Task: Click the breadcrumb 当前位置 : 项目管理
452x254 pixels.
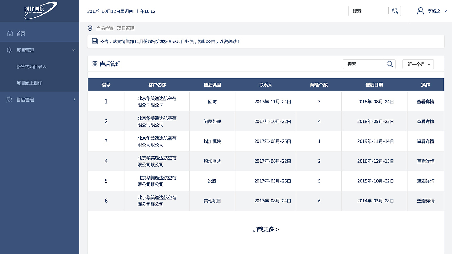Action: (115, 28)
